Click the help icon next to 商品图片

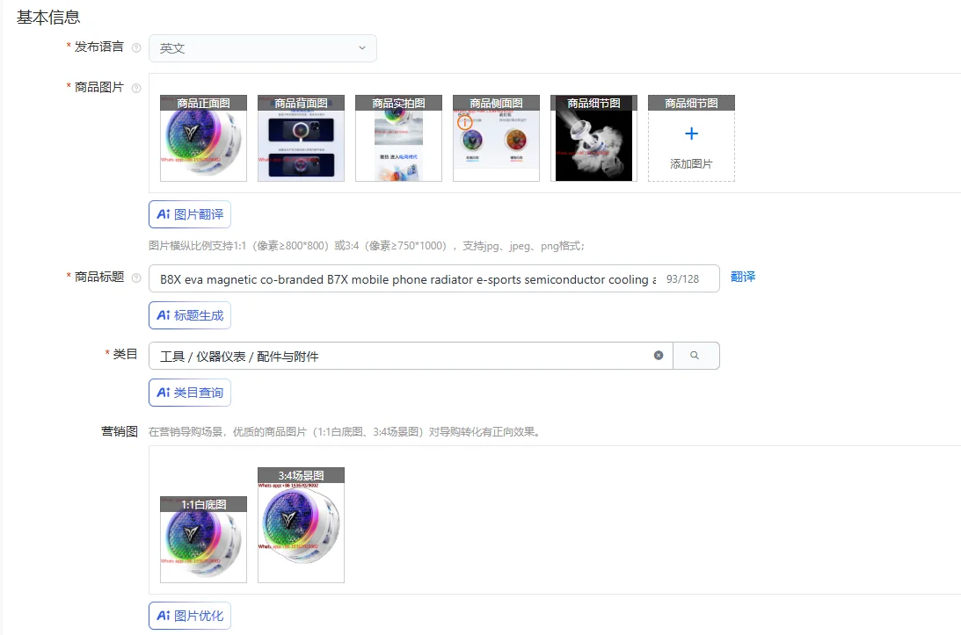pos(136,89)
